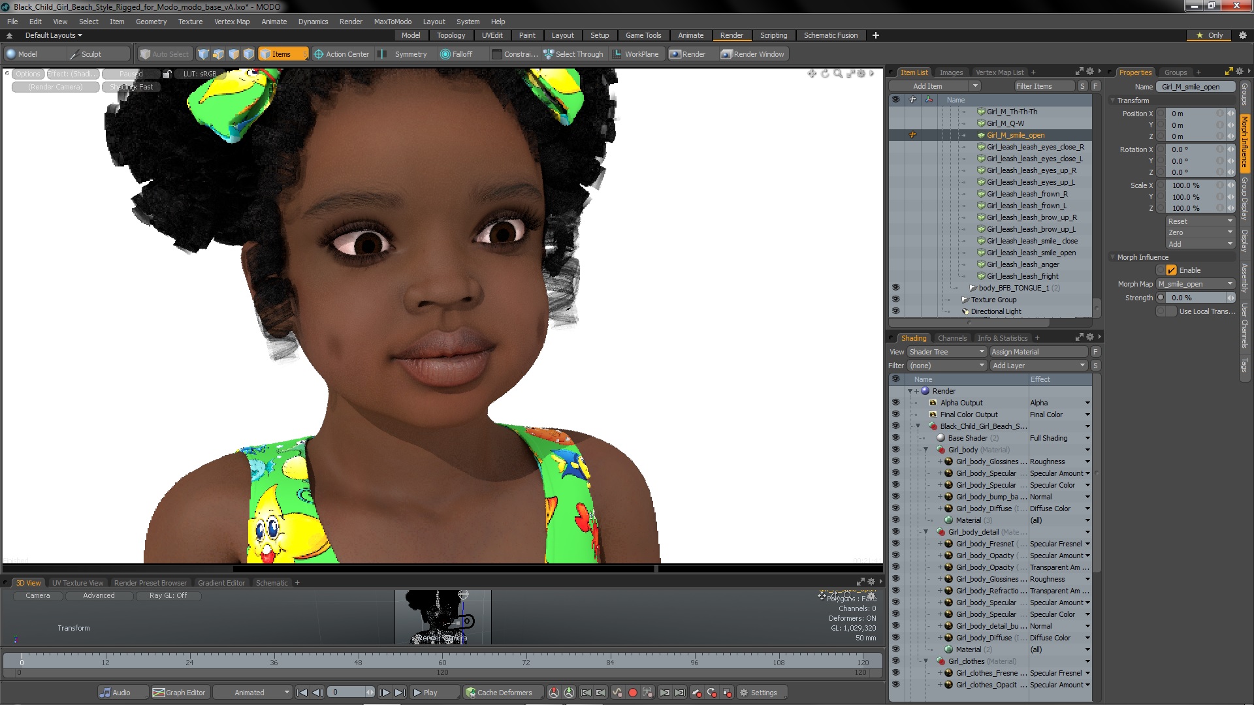Image resolution: width=1254 pixels, height=705 pixels.
Task: Click the Sculpt mode button
Action: click(x=99, y=54)
